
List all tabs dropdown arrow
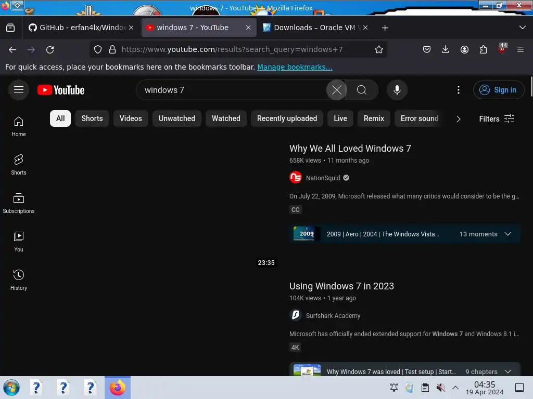pyautogui.click(x=523, y=28)
